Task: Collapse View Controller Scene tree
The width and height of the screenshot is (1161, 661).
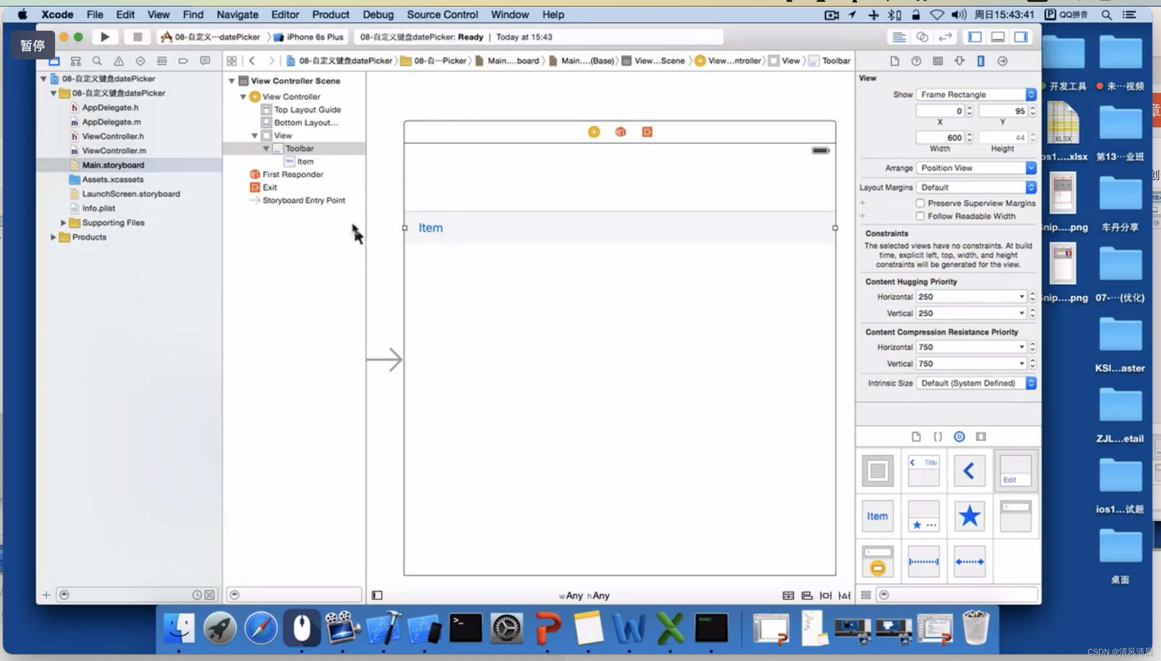Action: [232, 80]
